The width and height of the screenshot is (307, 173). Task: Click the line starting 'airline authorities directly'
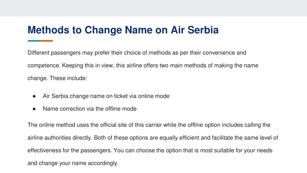click(153, 138)
